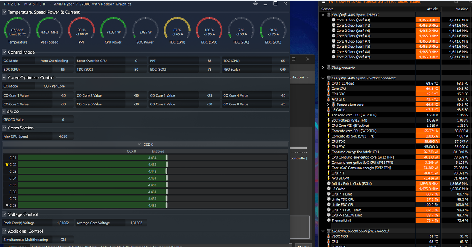Click the CO Mode CO - Per Core field
The height and width of the screenshot is (247, 472).
(54, 86)
